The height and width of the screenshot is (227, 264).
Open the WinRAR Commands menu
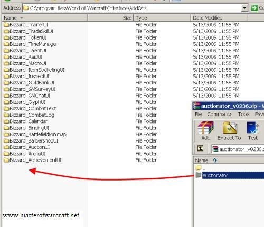220,115
